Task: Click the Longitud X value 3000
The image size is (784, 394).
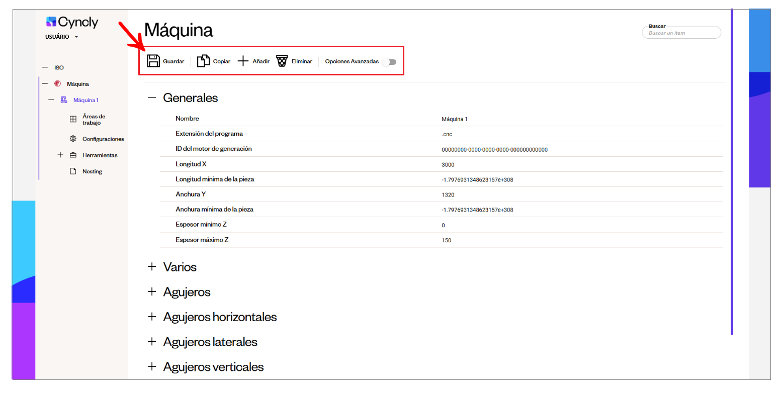Action: (x=448, y=165)
